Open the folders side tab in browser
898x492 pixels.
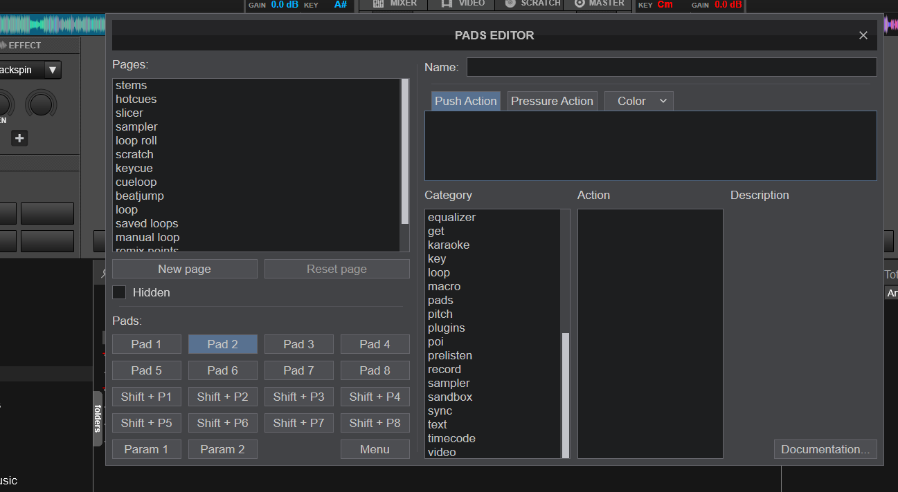click(x=98, y=419)
